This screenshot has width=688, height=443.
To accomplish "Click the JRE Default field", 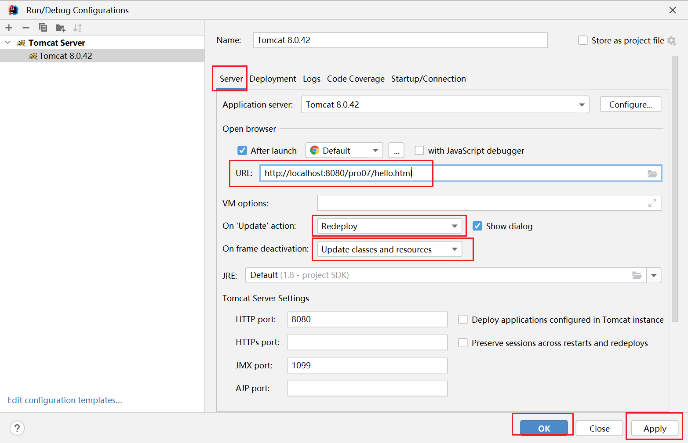I will [445, 275].
